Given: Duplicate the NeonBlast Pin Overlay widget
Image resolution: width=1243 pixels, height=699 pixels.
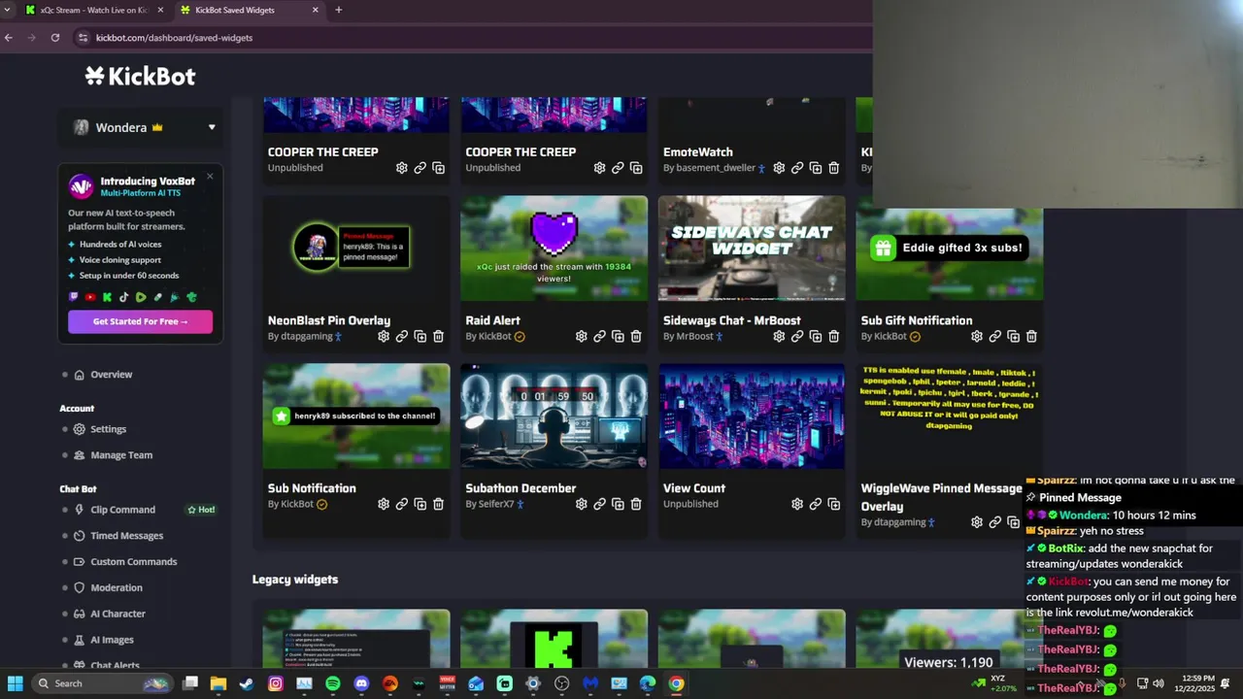Looking at the screenshot, I should coord(420,336).
